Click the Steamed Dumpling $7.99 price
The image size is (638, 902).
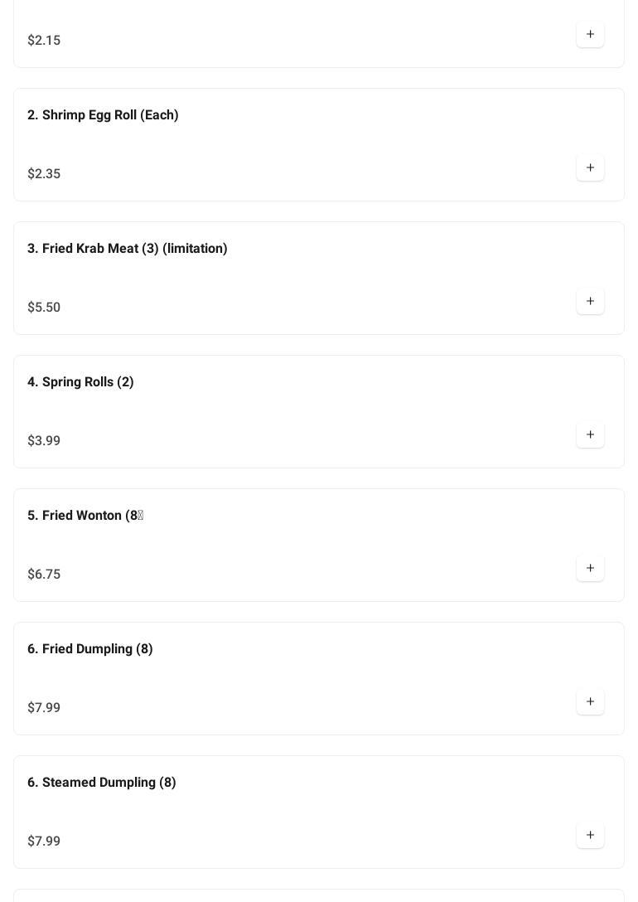44,841
